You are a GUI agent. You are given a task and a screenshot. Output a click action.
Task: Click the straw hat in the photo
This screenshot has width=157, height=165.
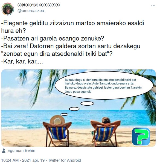click(x=57, y=120)
